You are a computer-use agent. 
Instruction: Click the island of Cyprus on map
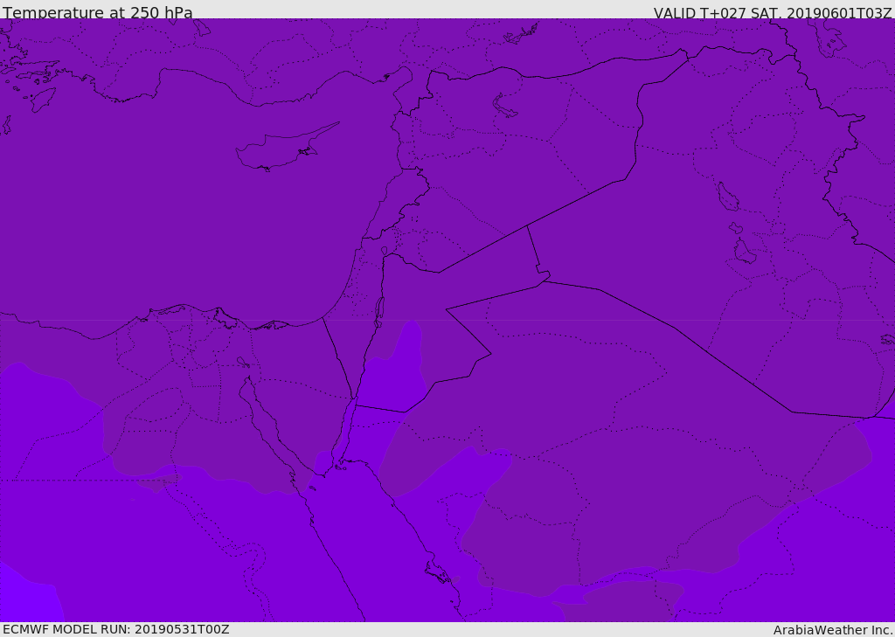(287, 148)
